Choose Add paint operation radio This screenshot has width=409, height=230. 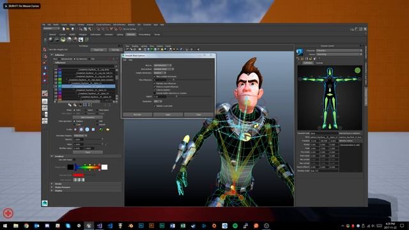(98, 121)
